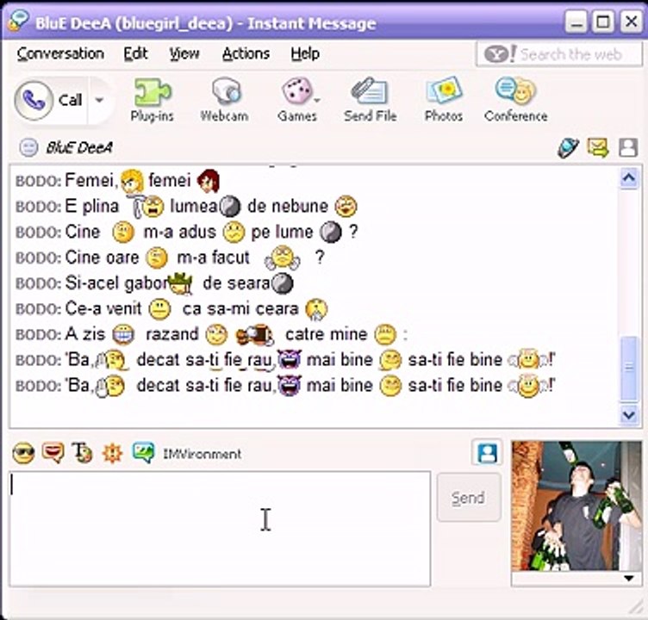The image size is (648, 620).
Task: Click the frog king emoticon after 'gabor'
Action: [x=181, y=284]
